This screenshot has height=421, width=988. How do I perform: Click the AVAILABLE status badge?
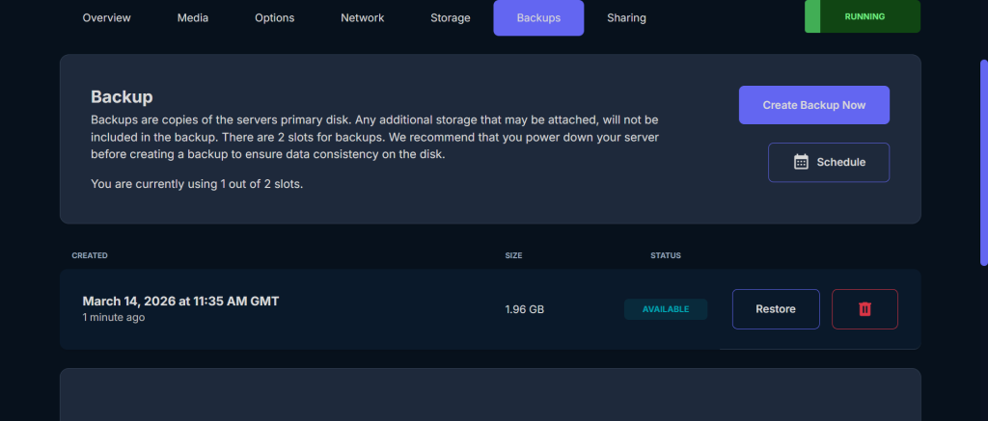[x=665, y=309]
